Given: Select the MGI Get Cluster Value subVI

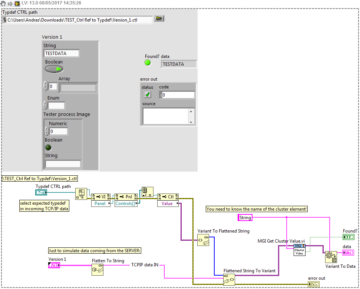Looking at the screenshot, I should [x=299, y=250].
